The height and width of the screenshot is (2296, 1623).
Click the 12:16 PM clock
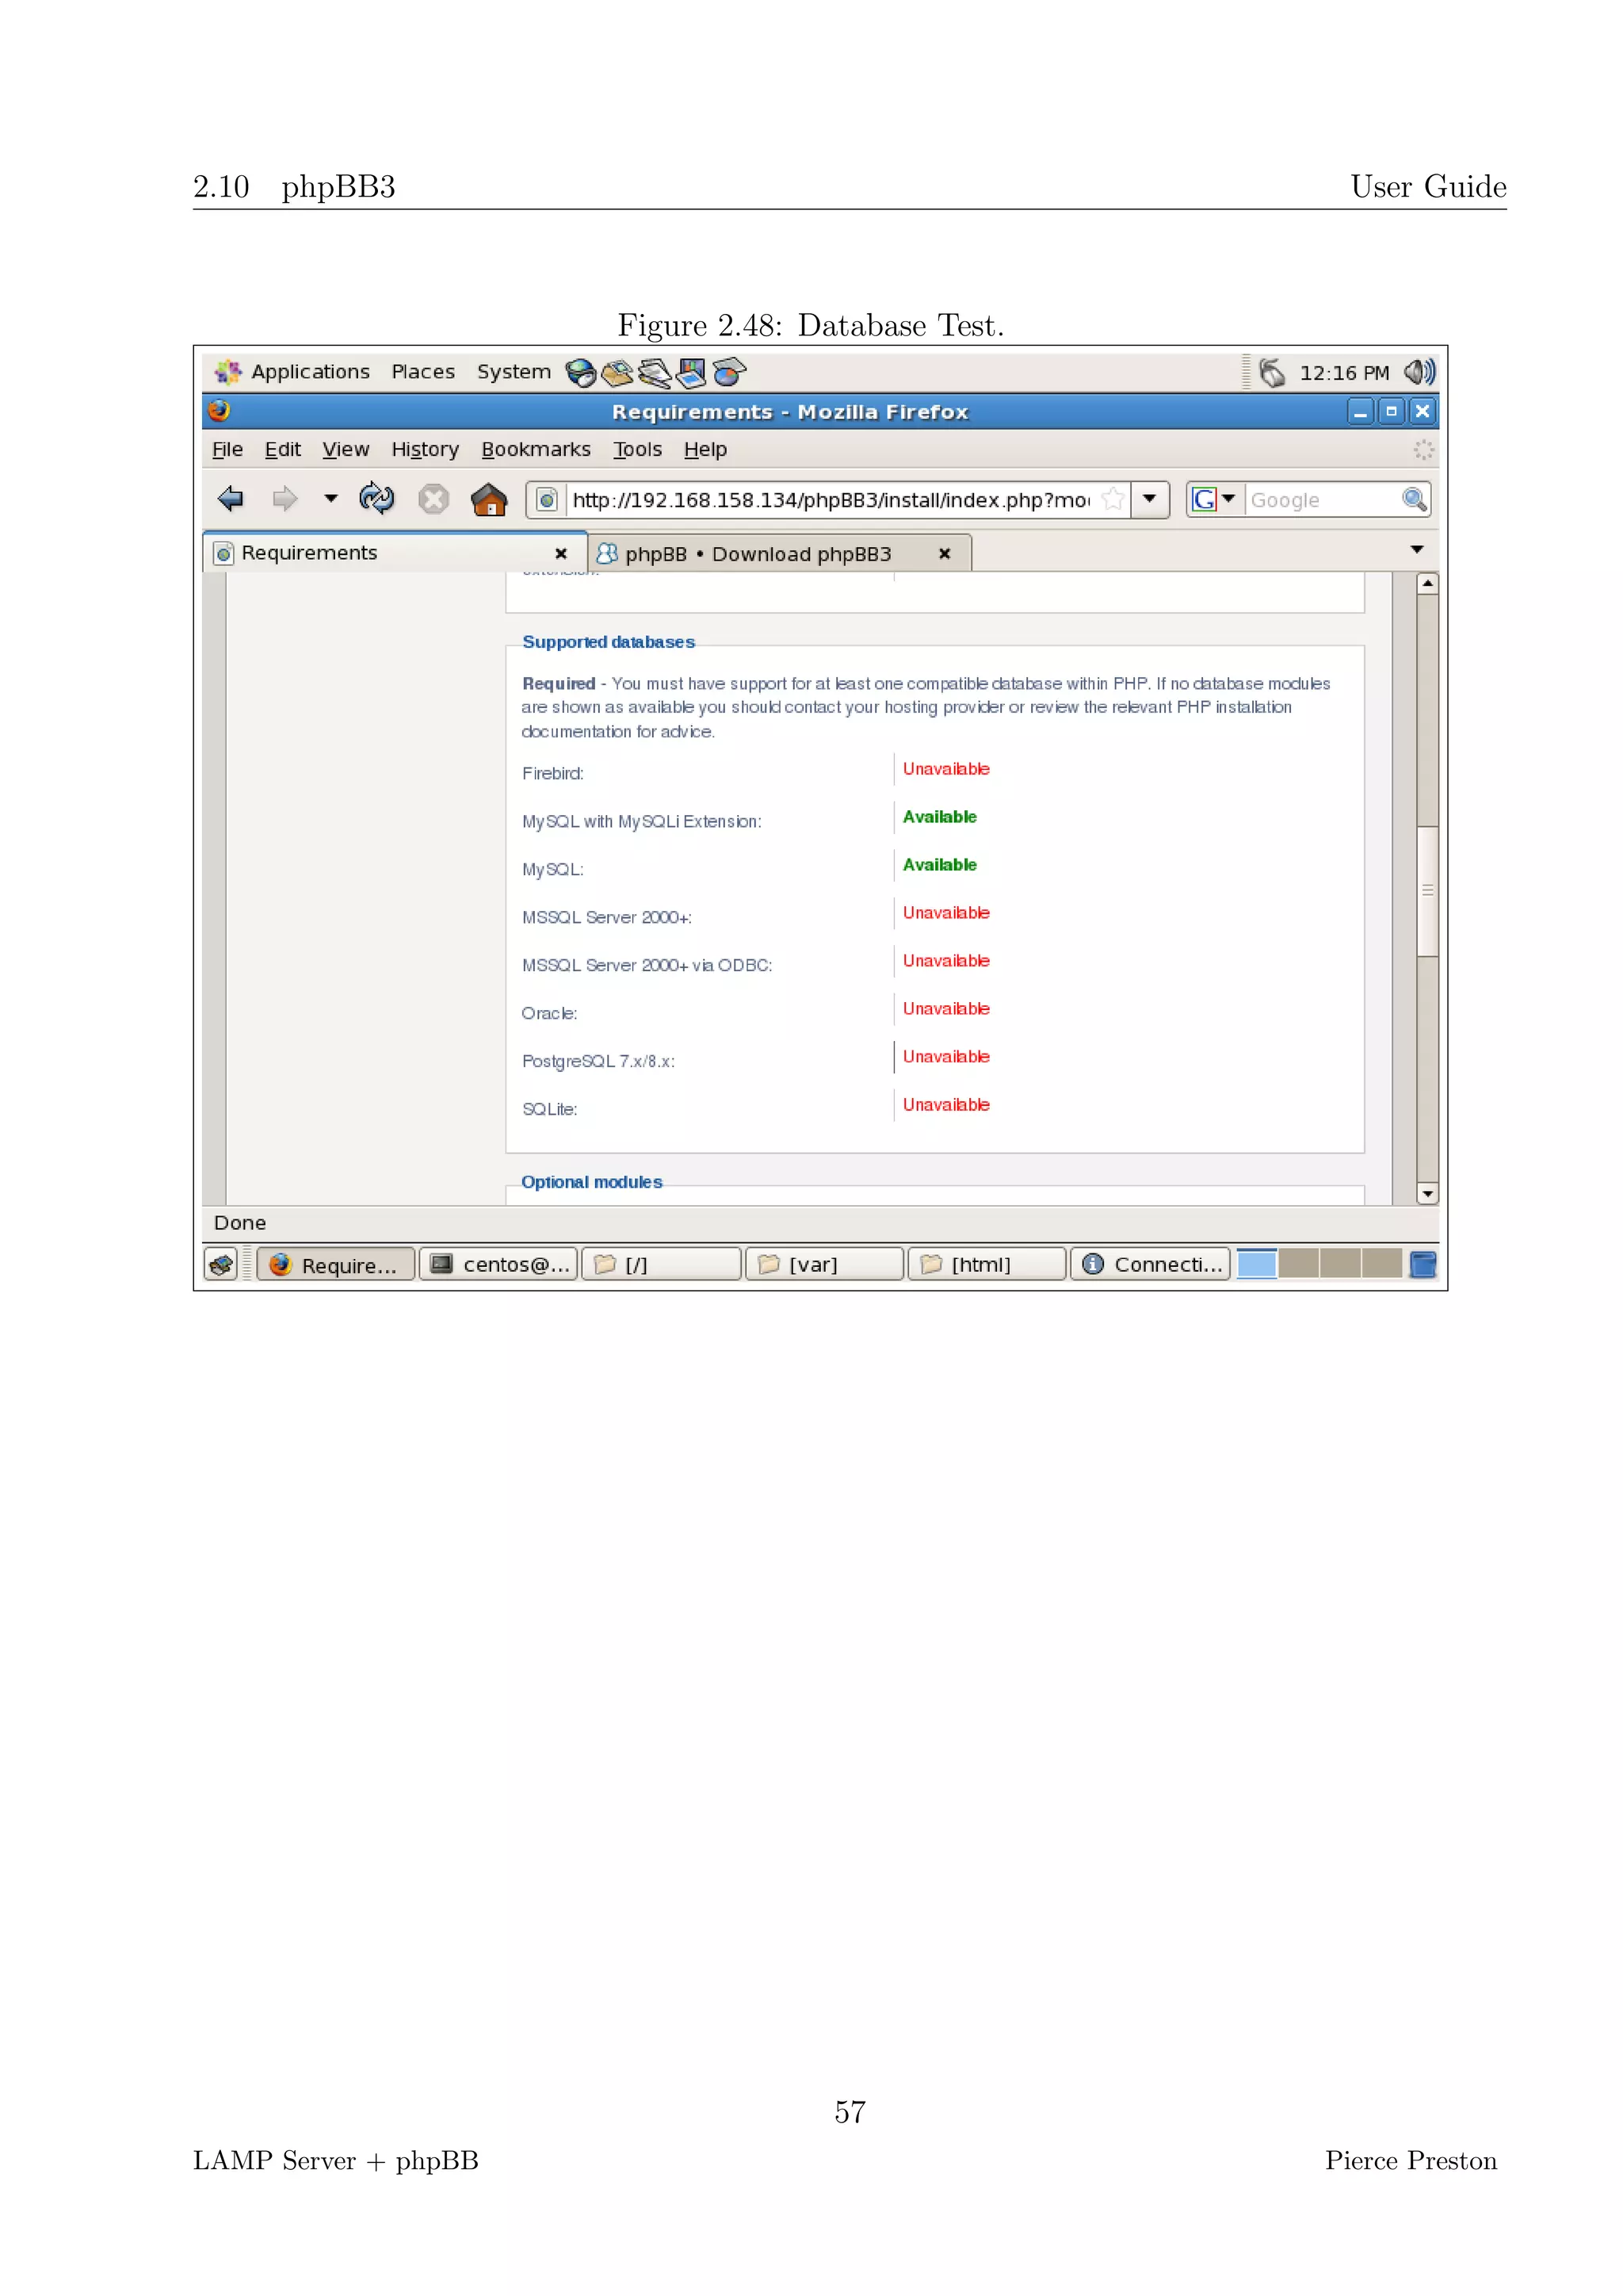coord(1344,373)
